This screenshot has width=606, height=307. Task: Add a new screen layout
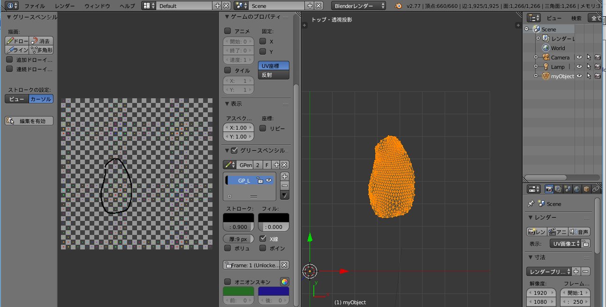click(217, 6)
